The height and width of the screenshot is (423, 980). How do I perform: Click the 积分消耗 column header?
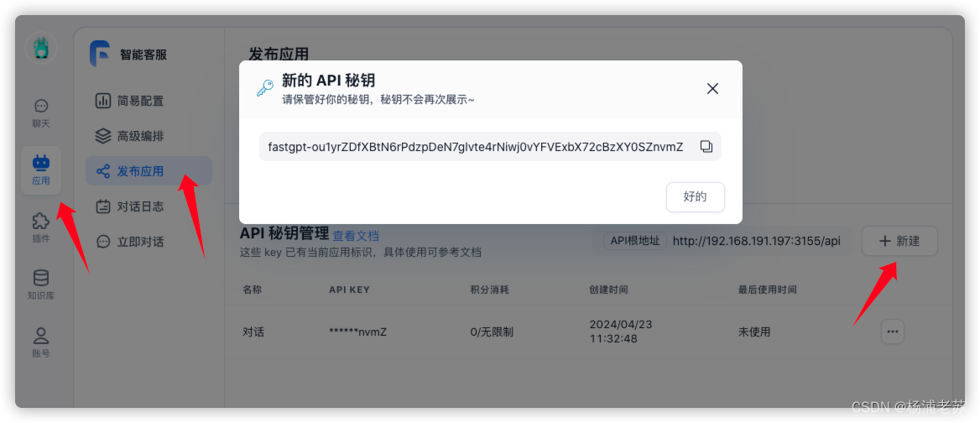[489, 290]
